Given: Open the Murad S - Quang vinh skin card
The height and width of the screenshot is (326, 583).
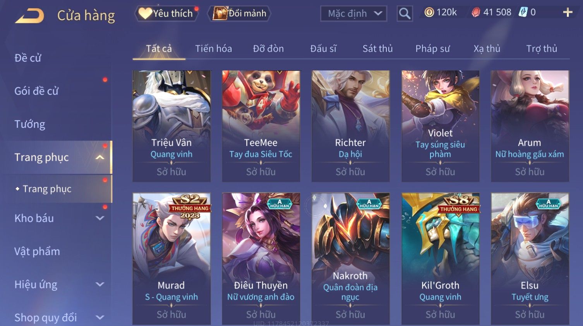Looking at the screenshot, I should pyautogui.click(x=171, y=259).
